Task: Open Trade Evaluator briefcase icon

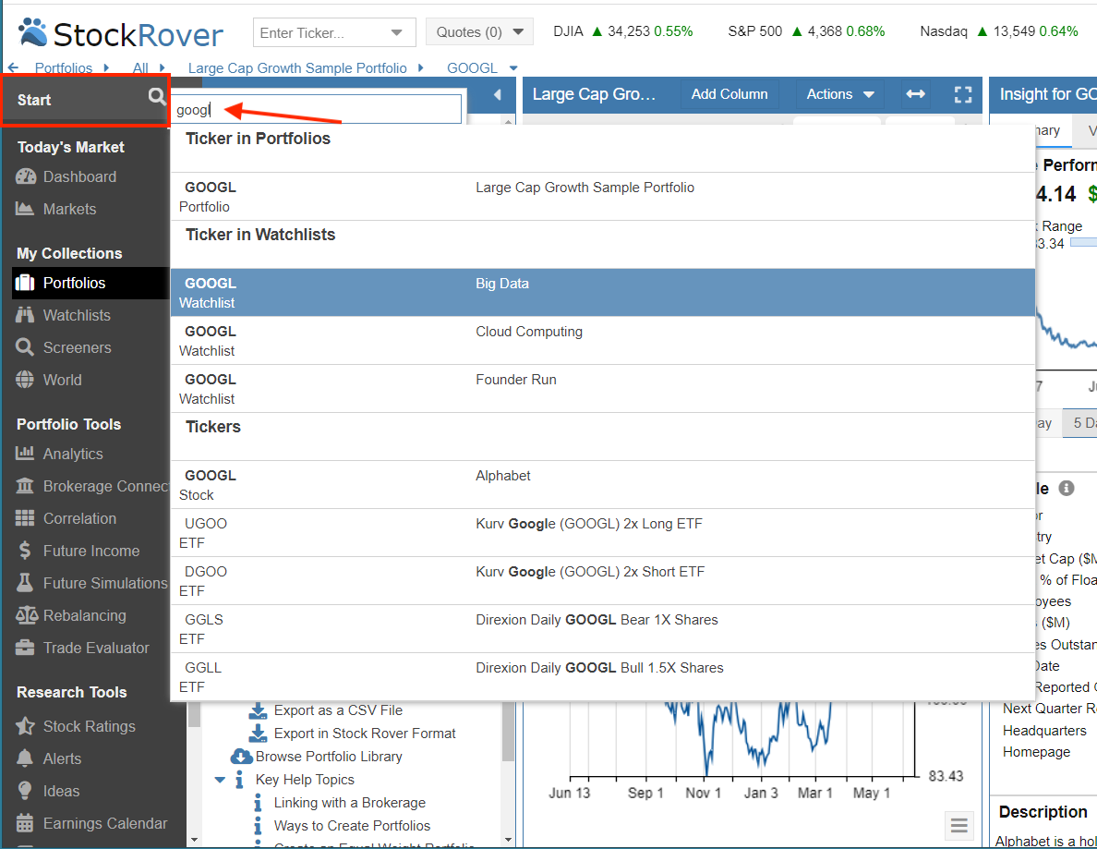Action: point(25,648)
